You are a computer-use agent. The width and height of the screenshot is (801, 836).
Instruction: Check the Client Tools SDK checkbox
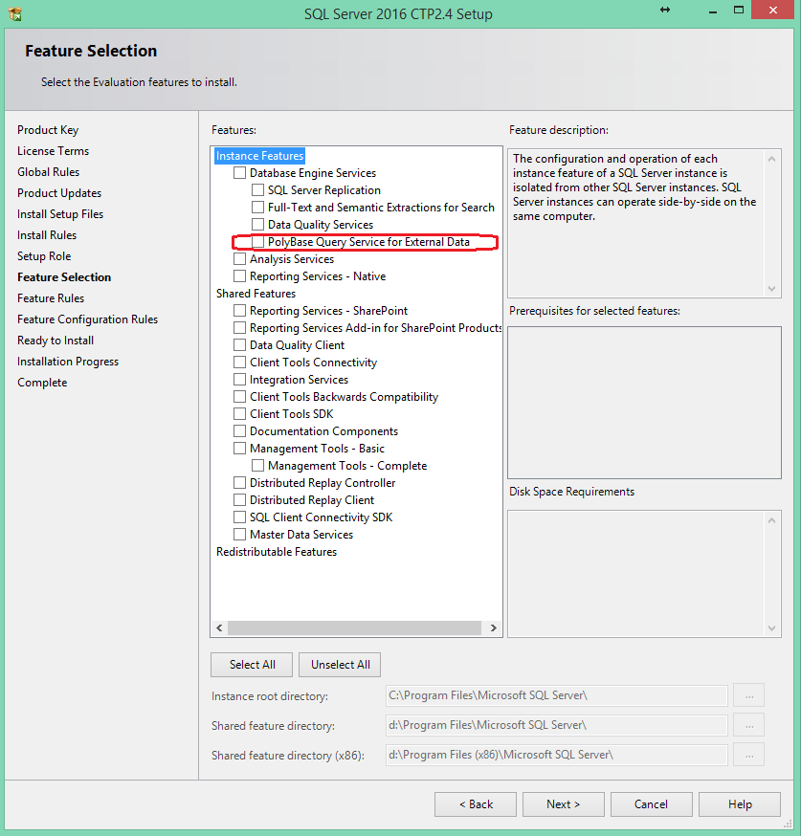point(240,414)
